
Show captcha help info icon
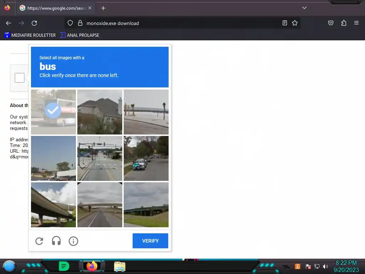coord(73,241)
